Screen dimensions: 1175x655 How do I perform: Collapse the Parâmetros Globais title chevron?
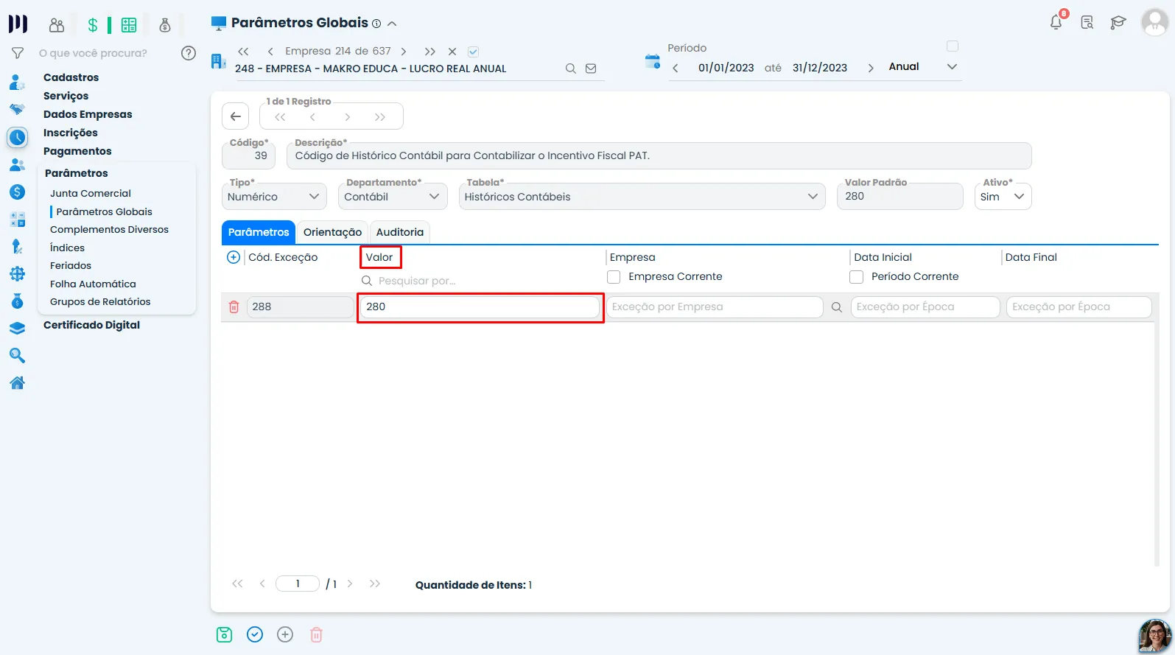tap(392, 24)
